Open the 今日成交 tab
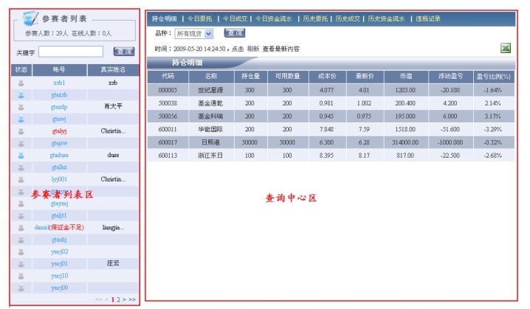530x309 pixels. coord(235,18)
